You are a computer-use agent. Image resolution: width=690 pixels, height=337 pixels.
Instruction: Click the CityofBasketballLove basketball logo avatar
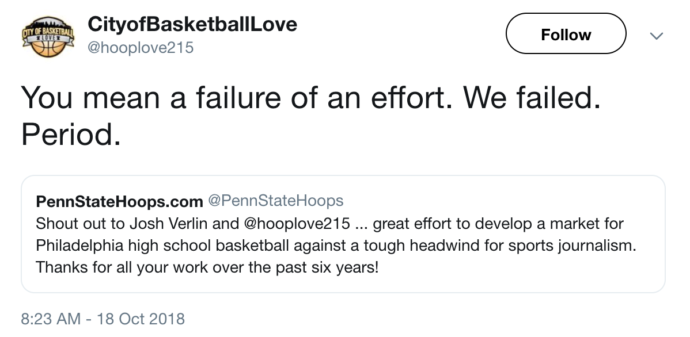pos(48,38)
